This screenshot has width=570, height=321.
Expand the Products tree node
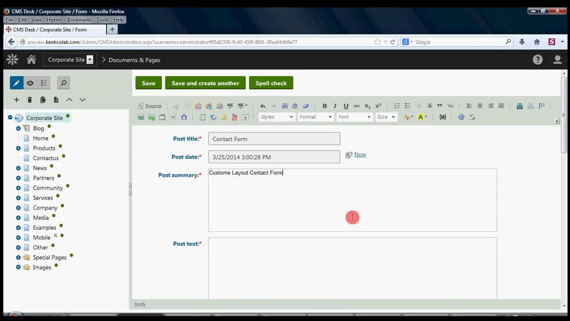pyautogui.click(x=18, y=148)
